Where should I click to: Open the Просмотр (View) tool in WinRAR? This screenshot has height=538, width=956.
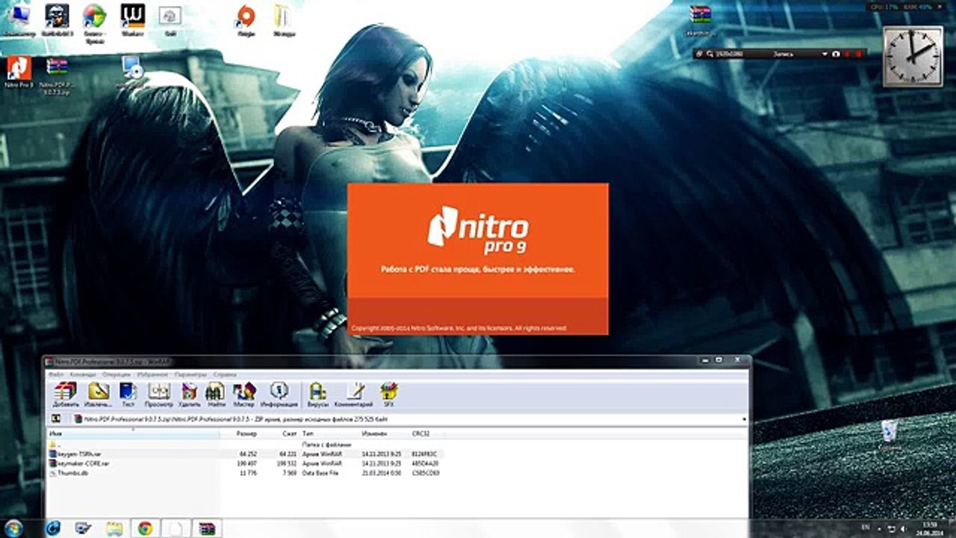coord(159,395)
